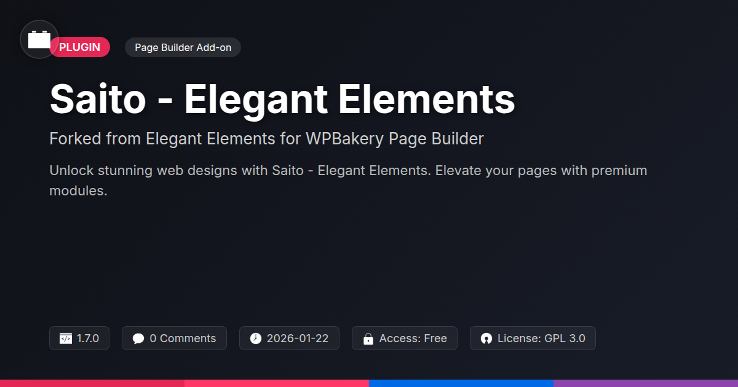Click the padlock access icon
The width and height of the screenshot is (738, 387).
(x=368, y=338)
